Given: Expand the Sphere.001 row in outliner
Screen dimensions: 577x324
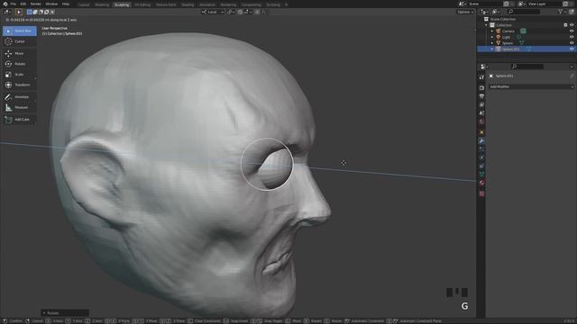Looking at the screenshot, I should point(492,49).
